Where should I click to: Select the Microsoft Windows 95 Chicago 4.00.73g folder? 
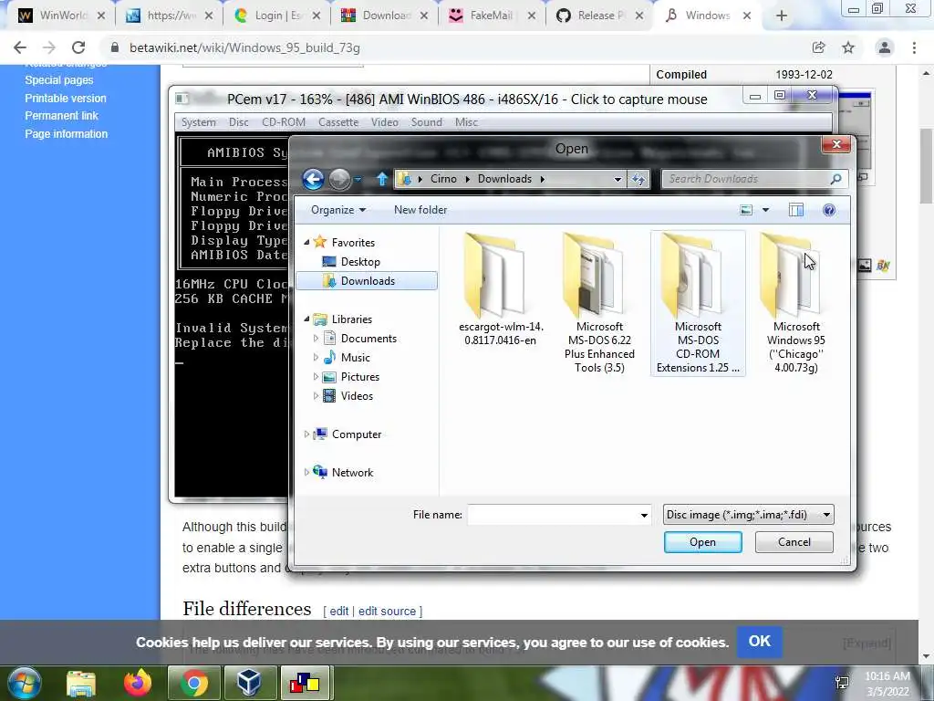tap(795, 303)
